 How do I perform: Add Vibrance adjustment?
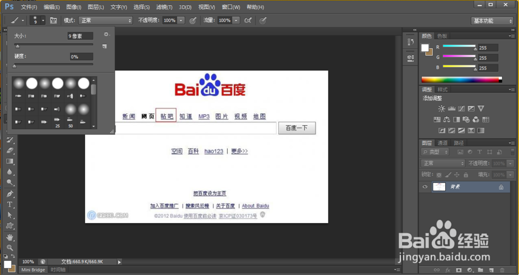pyautogui.click(x=481, y=109)
